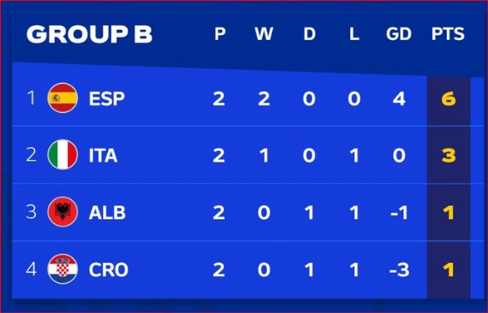Click Croatia's -3 goal difference
This screenshot has width=488, height=313.
click(399, 269)
